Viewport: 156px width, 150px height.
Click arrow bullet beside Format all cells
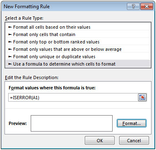10,27
